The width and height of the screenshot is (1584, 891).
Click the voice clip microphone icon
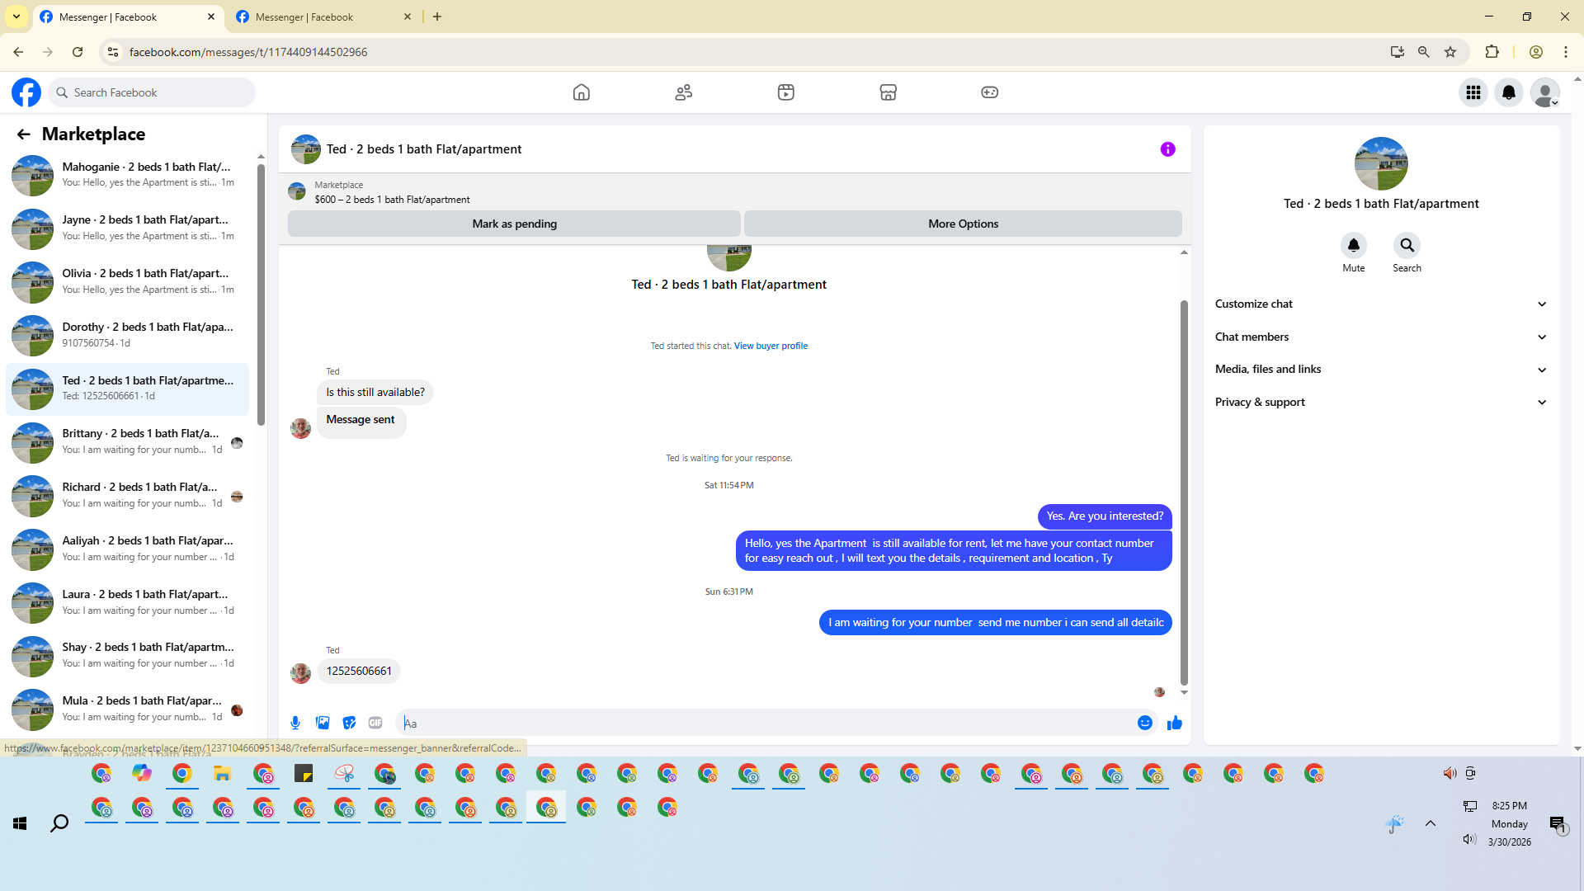pyautogui.click(x=295, y=724)
